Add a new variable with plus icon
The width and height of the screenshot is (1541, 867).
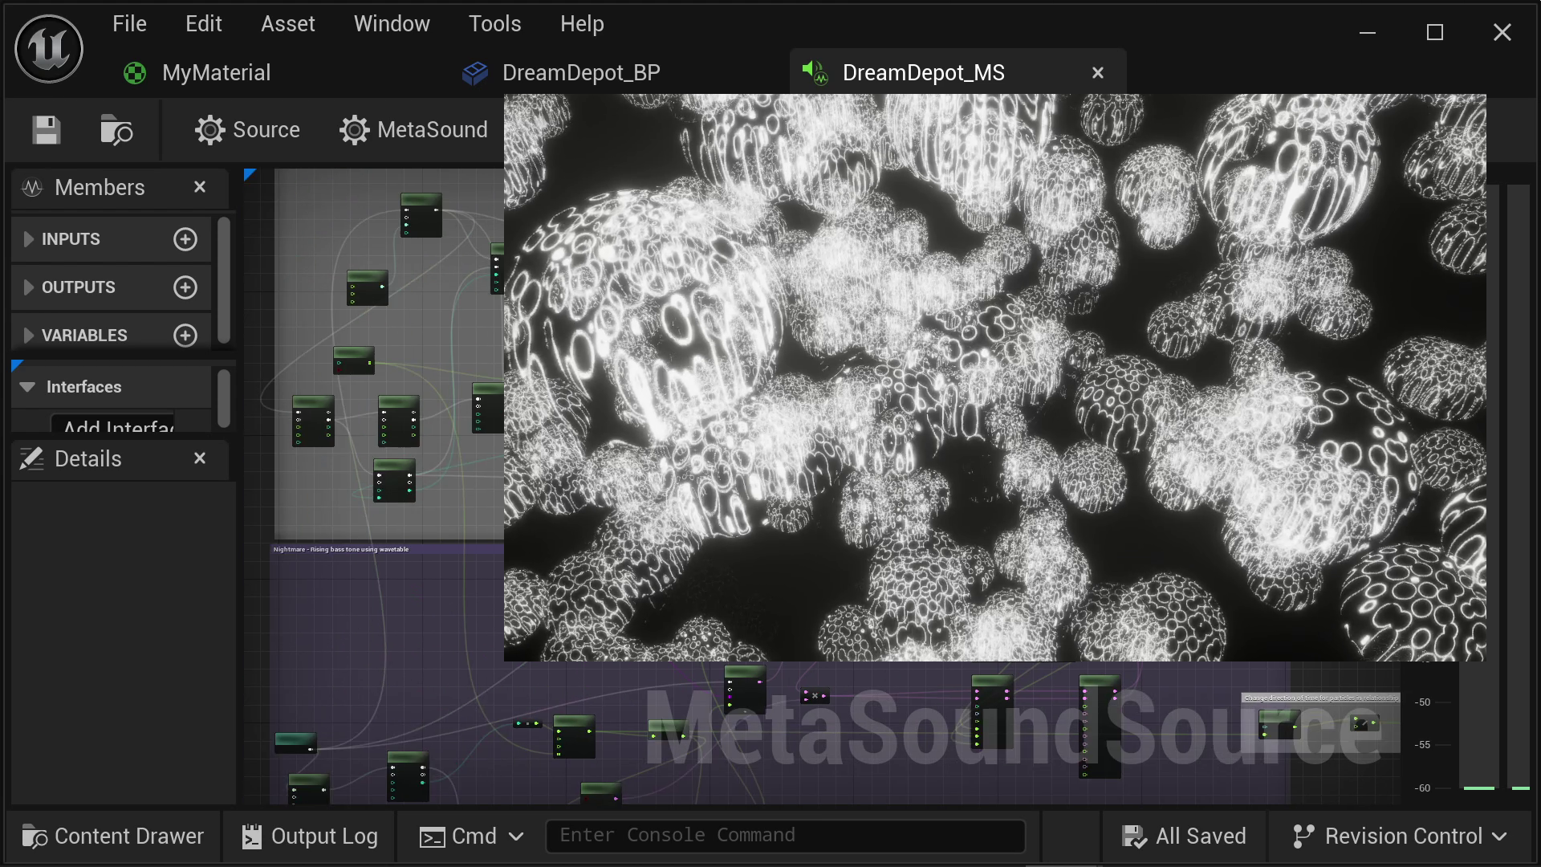coord(185,336)
